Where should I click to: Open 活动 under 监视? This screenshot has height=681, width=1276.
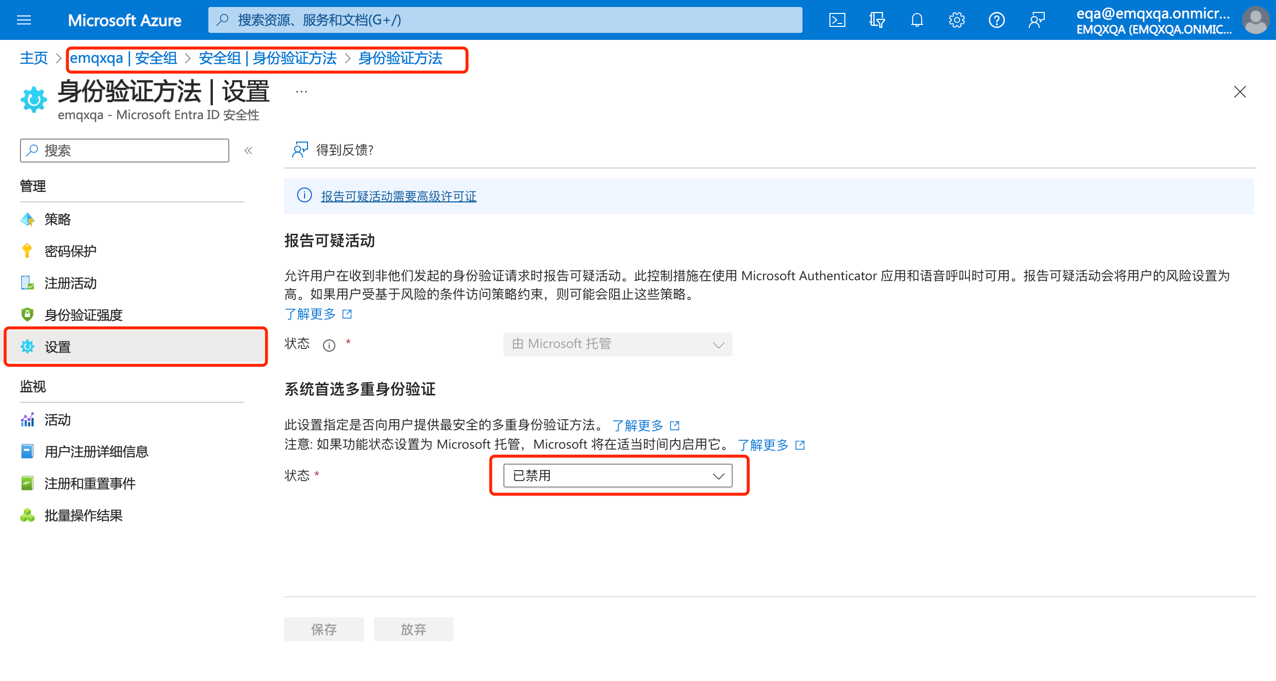(58, 419)
